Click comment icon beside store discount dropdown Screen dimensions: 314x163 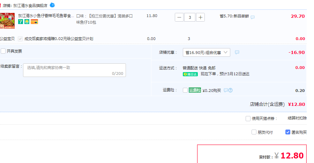point(237,52)
